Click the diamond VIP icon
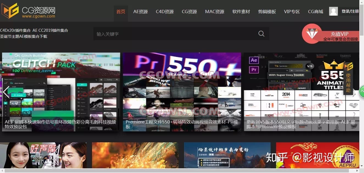Screen dimensions: 364x173 312,34
